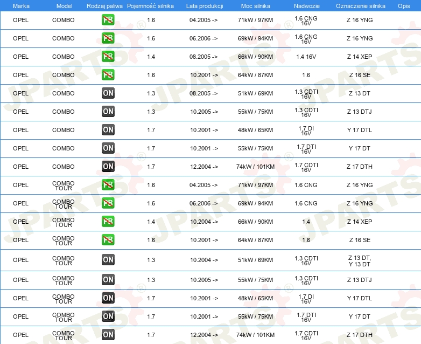Viewport: 421px width, 344px height.
Task: Select 'Z 14 XEP' in the COMBO 08.2005 row
Action: [x=360, y=57]
